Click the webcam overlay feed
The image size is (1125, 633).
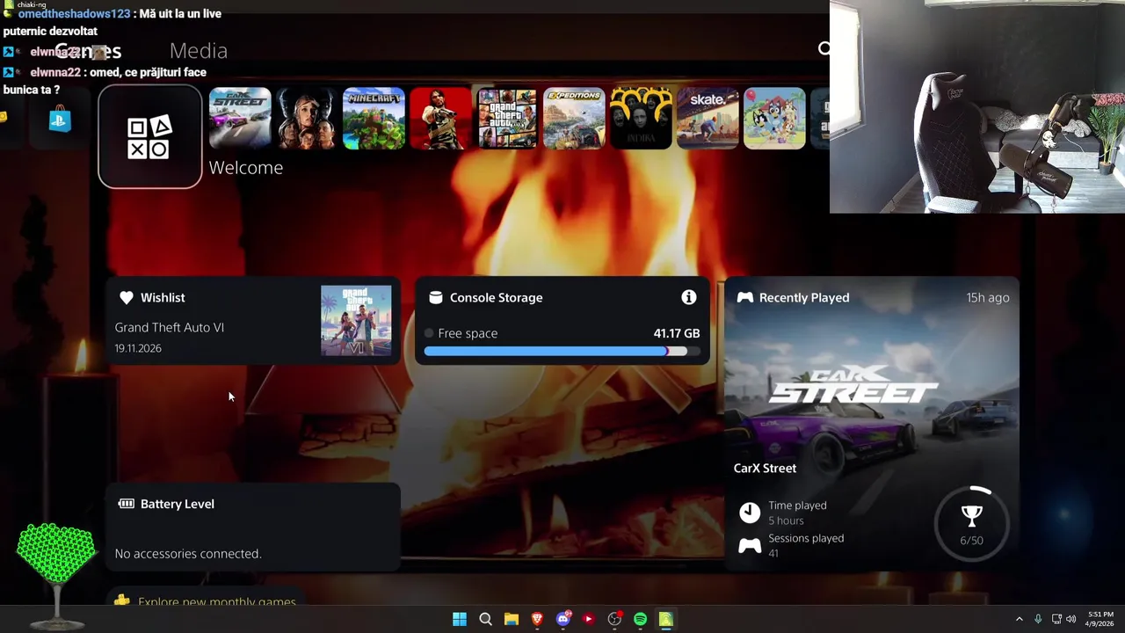click(x=977, y=106)
